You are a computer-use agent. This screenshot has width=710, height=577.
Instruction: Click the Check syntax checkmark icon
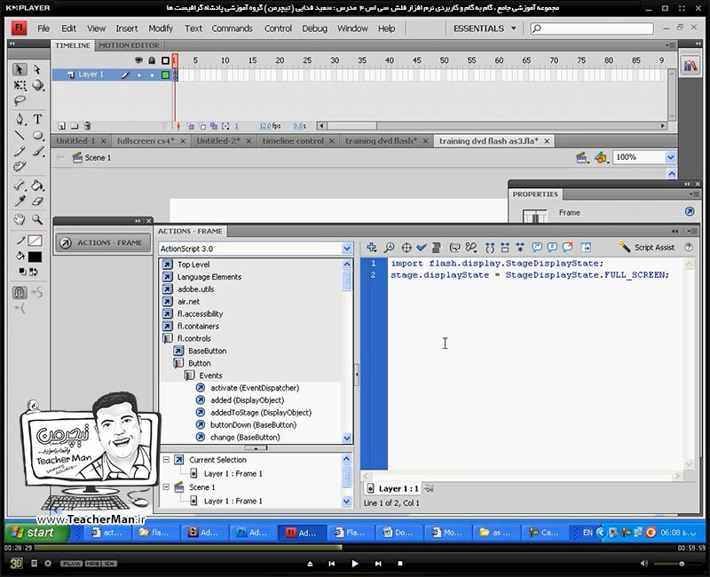tap(421, 248)
